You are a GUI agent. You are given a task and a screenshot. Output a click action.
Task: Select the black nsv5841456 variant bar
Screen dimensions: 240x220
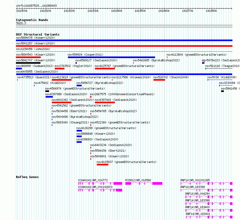click(x=222, y=91)
